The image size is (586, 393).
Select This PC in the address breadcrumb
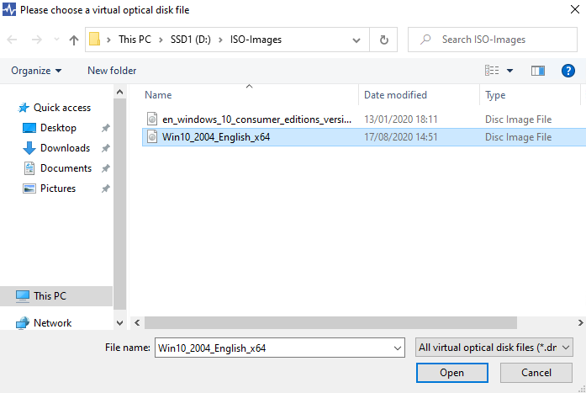[x=135, y=40]
